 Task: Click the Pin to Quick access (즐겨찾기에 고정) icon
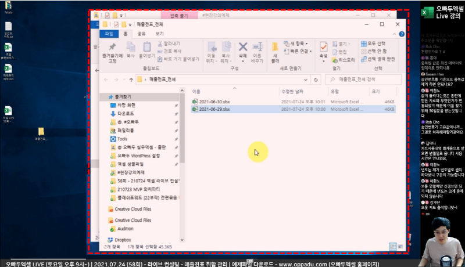pyautogui.click(x=112, y=46)
